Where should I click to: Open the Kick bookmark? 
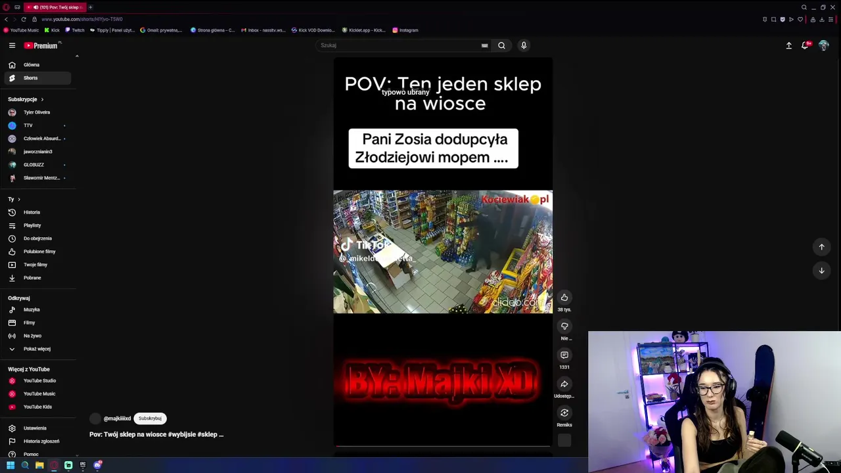tap(52, 30)
